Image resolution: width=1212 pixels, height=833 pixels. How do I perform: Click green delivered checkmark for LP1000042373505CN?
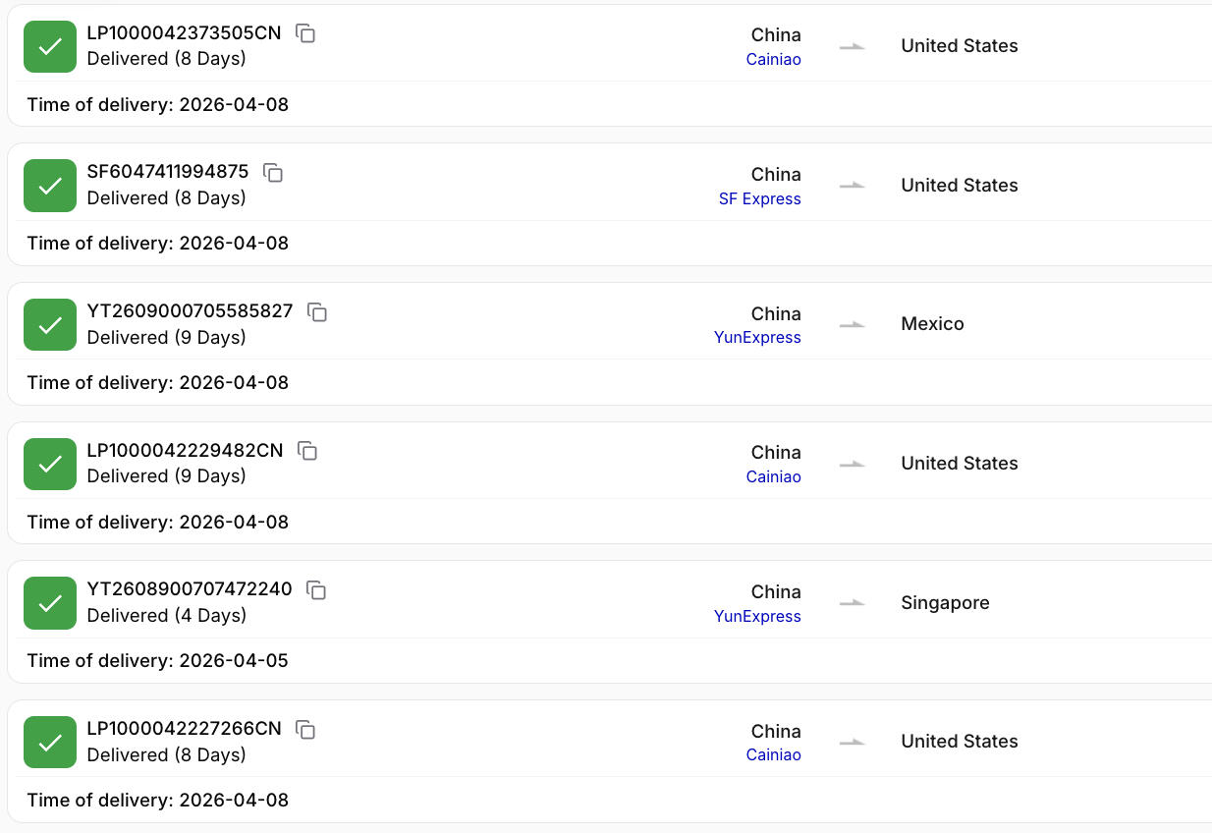(50, 46)
